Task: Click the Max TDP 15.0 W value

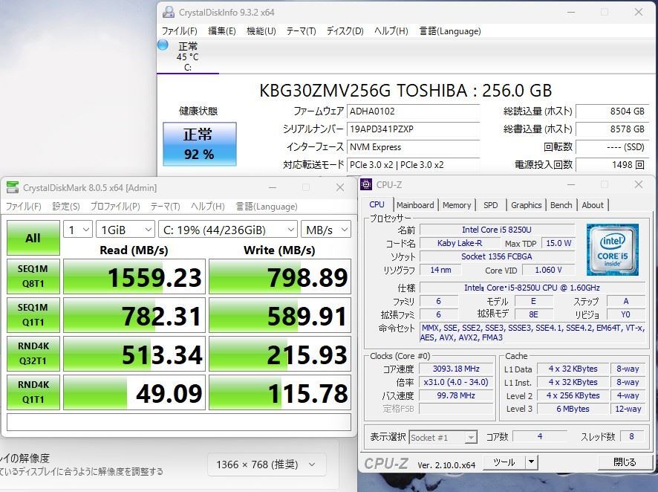Action: [558, 243]
